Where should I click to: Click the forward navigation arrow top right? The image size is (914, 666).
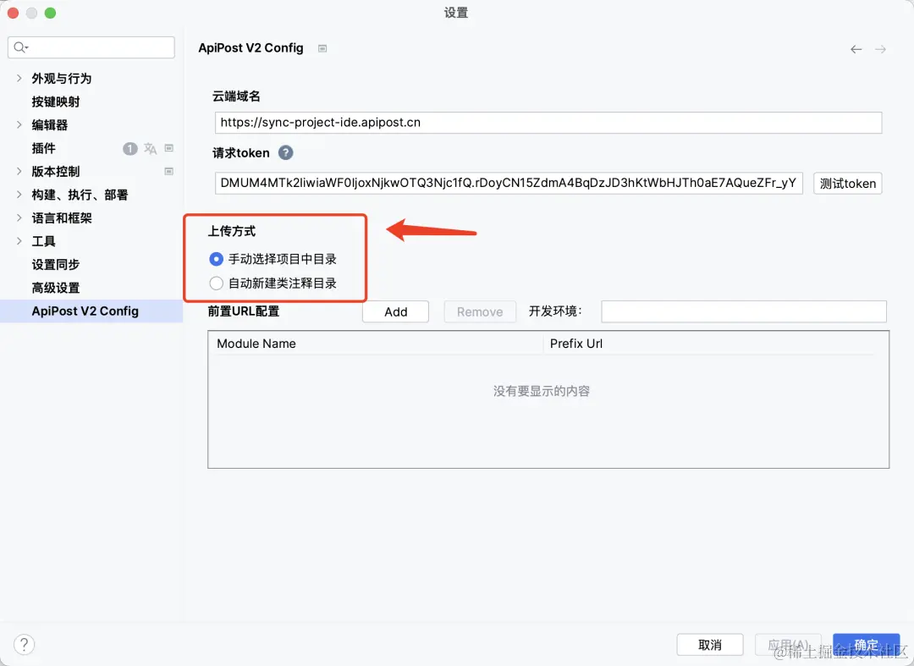point(880,48)
